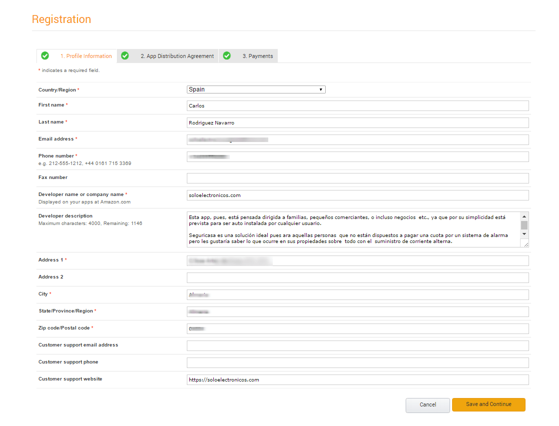Switch to the App Distribution Agreement tab
This screenshot has width=559, height=426.
177,56
